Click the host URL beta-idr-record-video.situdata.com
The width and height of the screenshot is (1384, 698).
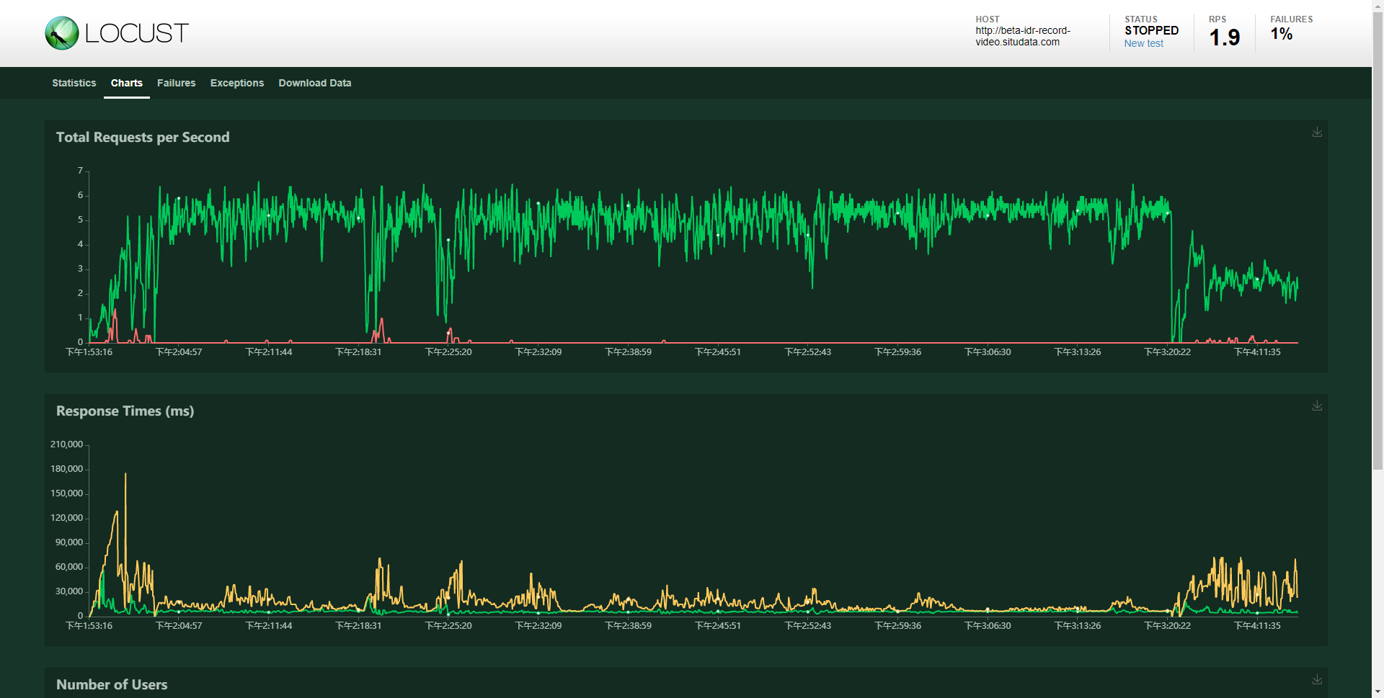pyautogui.click(x=1023, y=36)
